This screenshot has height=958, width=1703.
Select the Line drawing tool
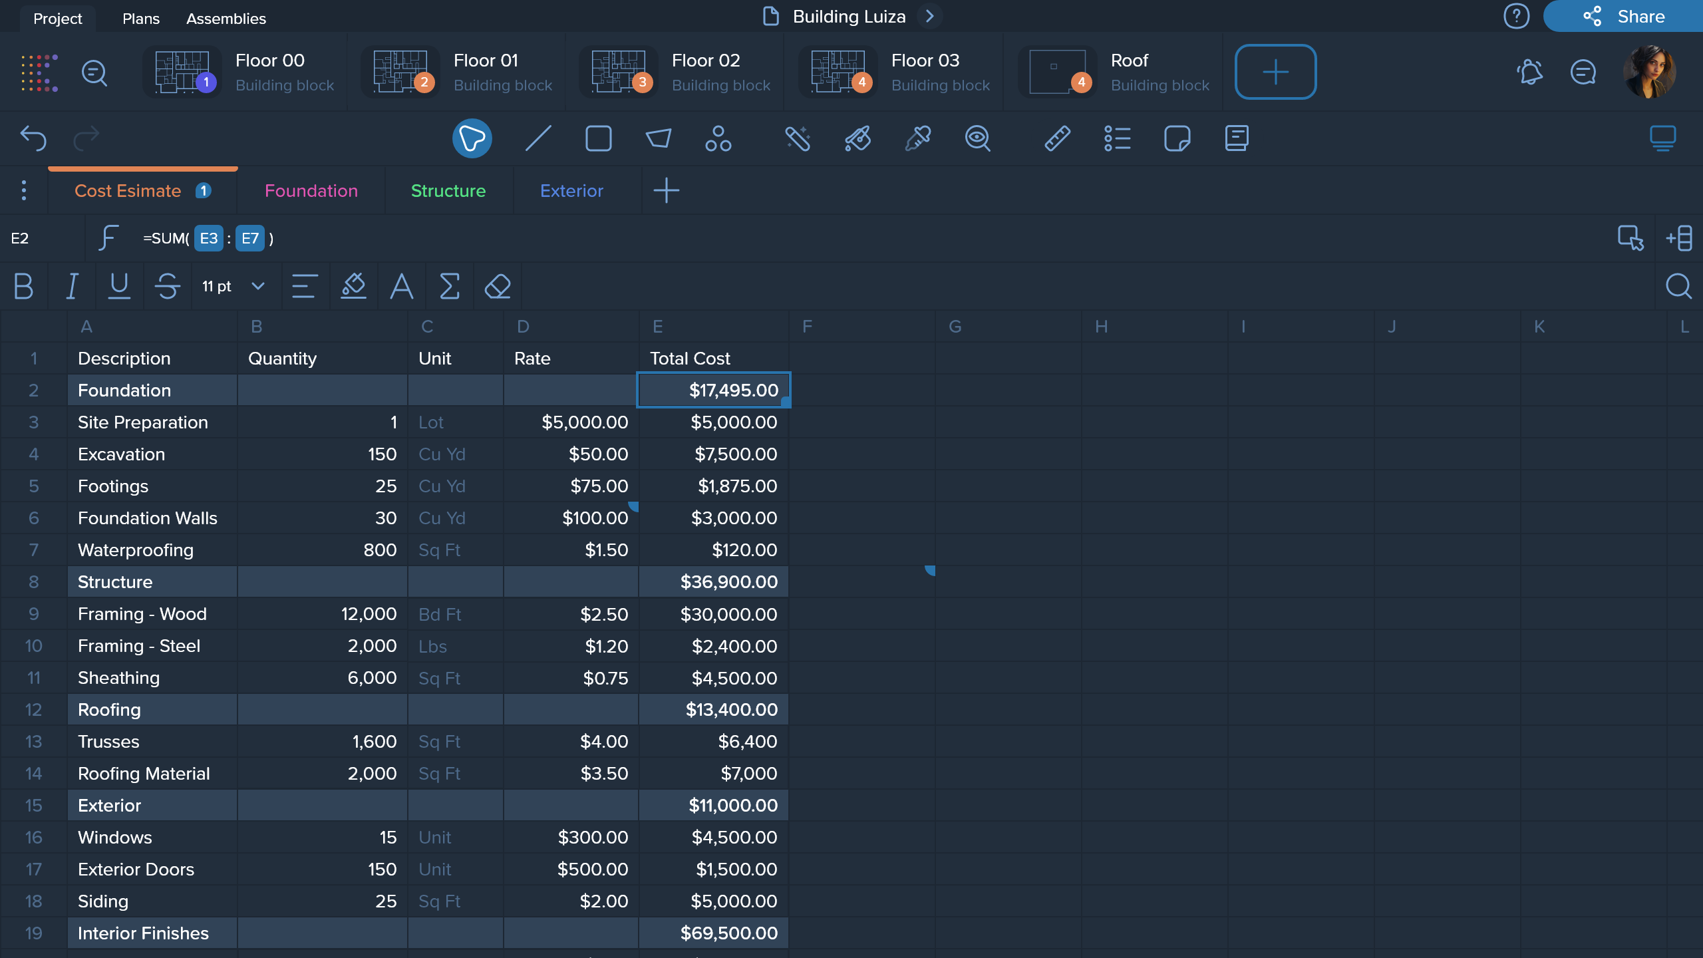(x=536, y=138)
